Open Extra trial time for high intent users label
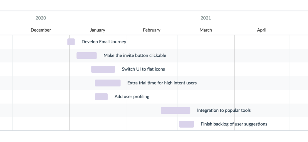The image size is (308, 142). pos(162,83)
